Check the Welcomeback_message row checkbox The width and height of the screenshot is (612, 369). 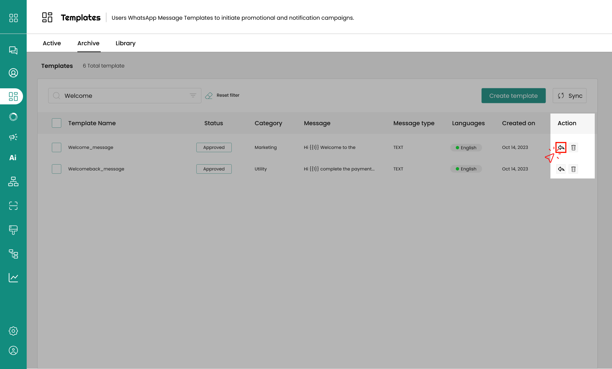coord(57,169)
